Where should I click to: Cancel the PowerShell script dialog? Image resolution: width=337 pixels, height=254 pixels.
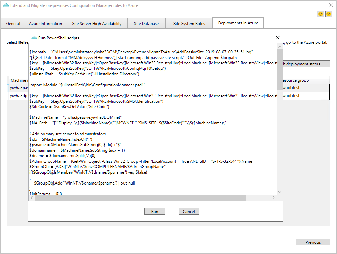189,211
